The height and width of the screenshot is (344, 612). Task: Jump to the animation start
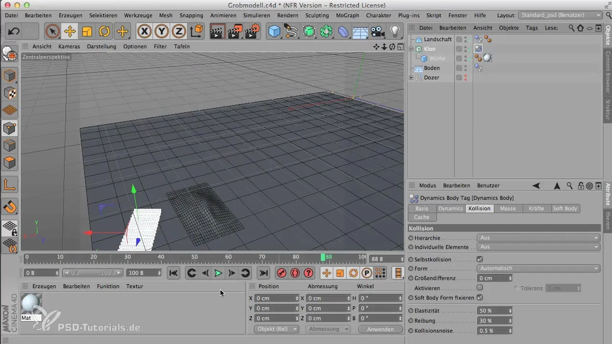click(174, 273)
